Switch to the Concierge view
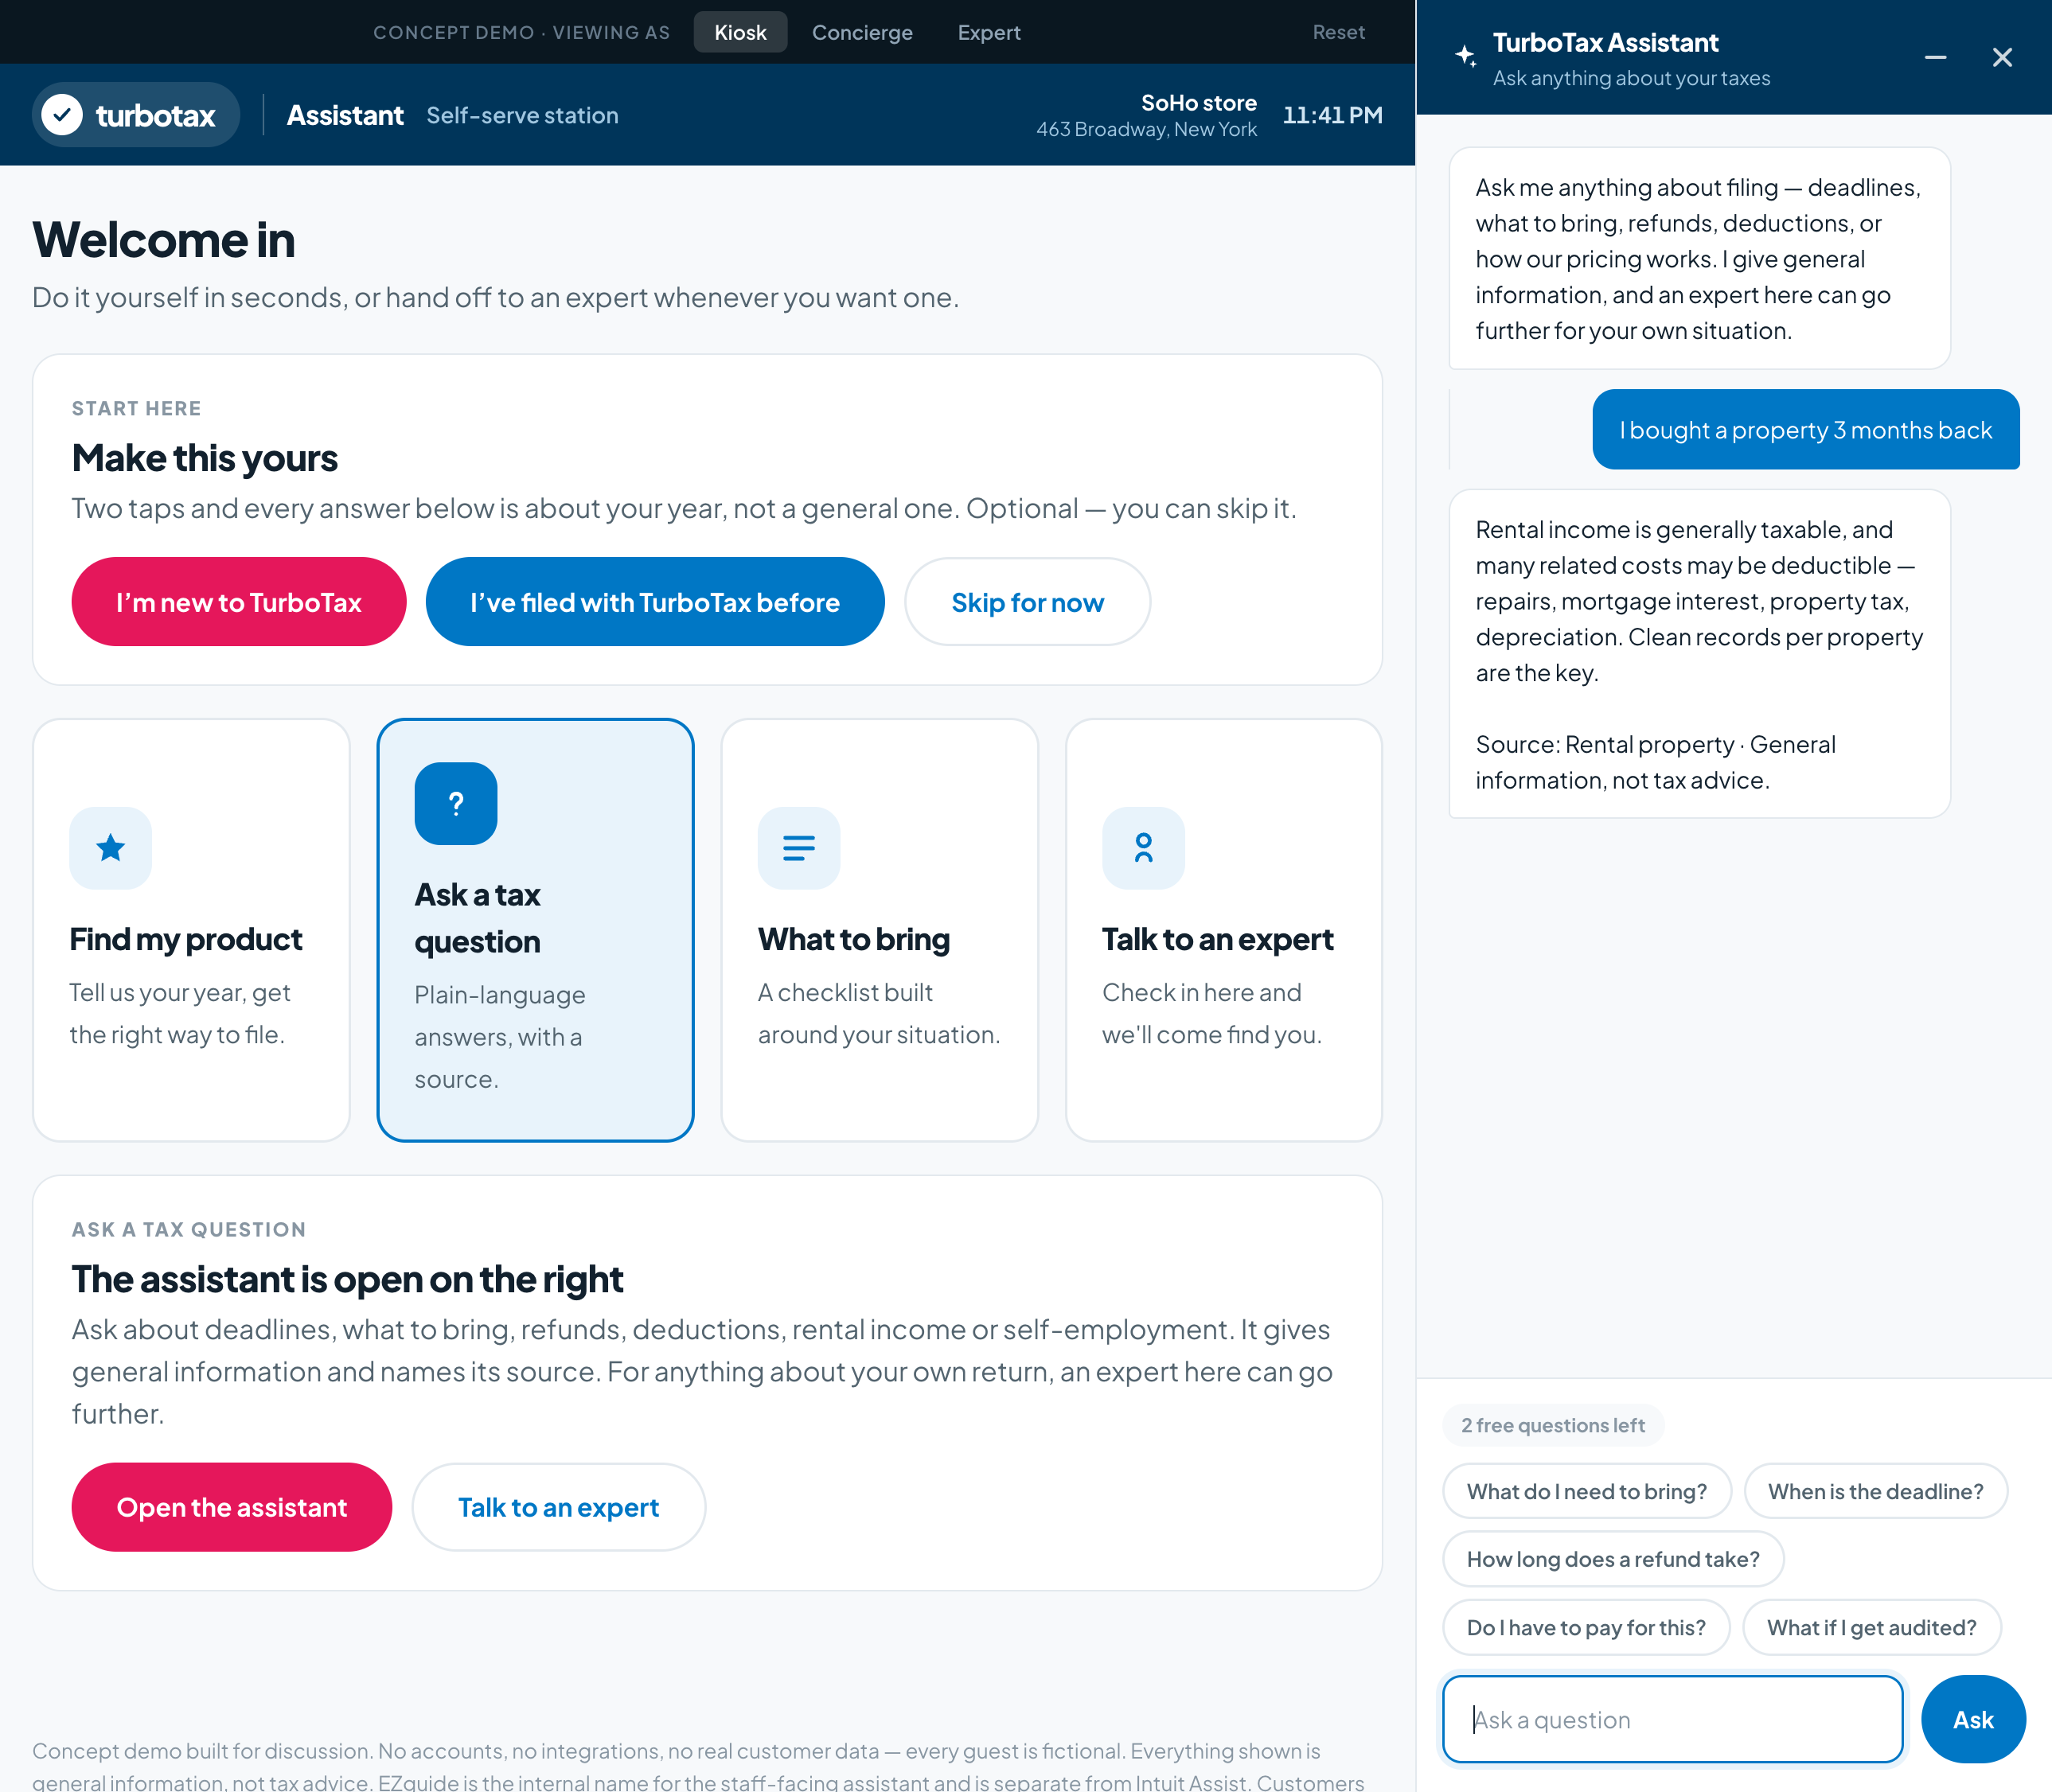 (x=862, y=32)
